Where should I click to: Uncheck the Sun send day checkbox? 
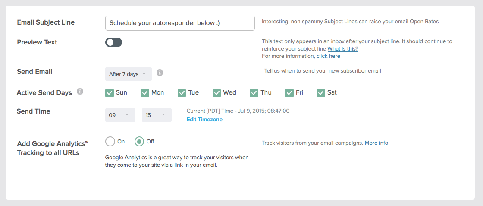110,93
